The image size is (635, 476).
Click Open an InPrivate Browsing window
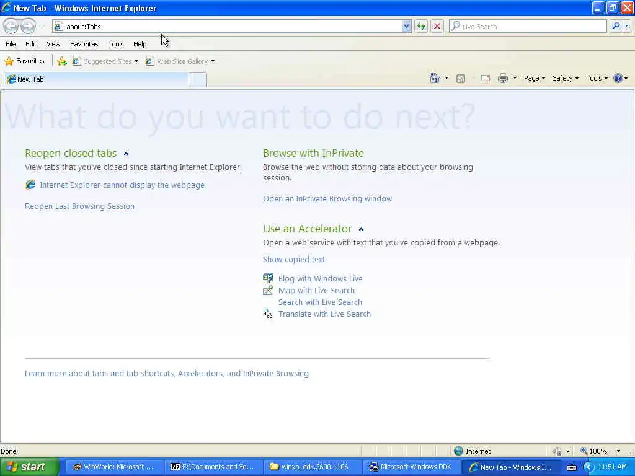(x=327, y=199)
